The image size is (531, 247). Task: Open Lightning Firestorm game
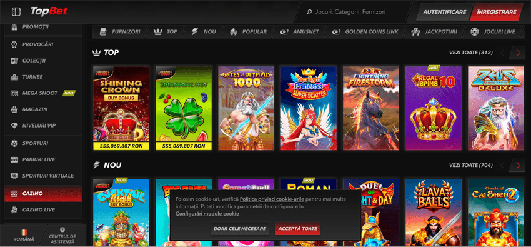[371, 108]
